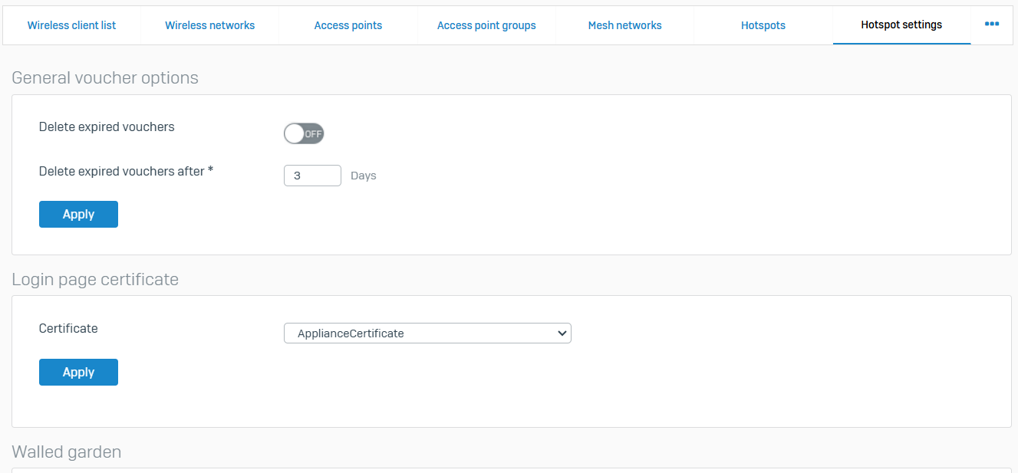Focus the Days input field containing 3
Screen dimensions: 1018x473
(x=311, y=176)
